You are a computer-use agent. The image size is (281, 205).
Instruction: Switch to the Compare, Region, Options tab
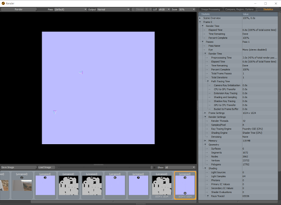tap(239, 9)
